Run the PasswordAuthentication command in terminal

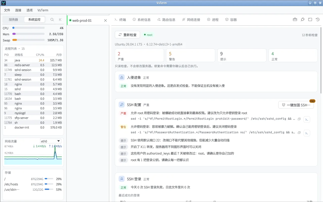307,133
